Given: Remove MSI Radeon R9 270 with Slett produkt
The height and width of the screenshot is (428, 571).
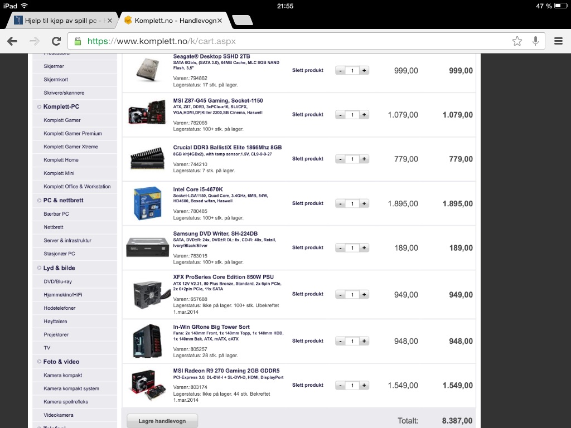Looking at the screenshot, I should click(x=308, y=385).
